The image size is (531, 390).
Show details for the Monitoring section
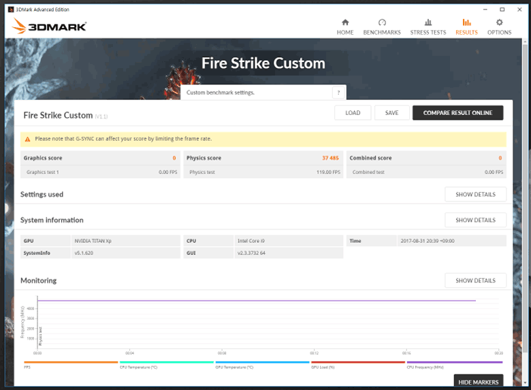(475, 280)
